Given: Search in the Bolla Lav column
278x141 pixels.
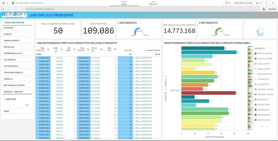Looking at the screenshot, I should tap(62, 49).
